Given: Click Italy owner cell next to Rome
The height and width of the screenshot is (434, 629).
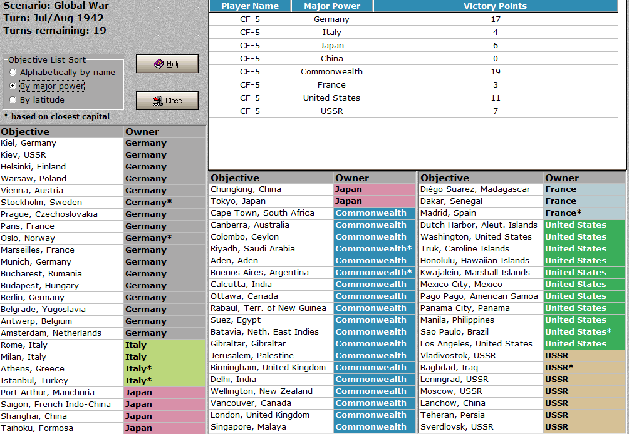Looking at the screenshot, I should point(165,345).
